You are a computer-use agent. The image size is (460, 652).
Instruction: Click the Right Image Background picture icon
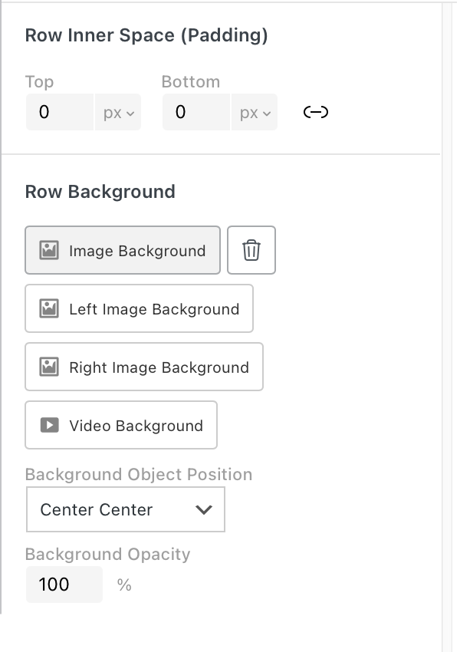[x=49, y=367]
